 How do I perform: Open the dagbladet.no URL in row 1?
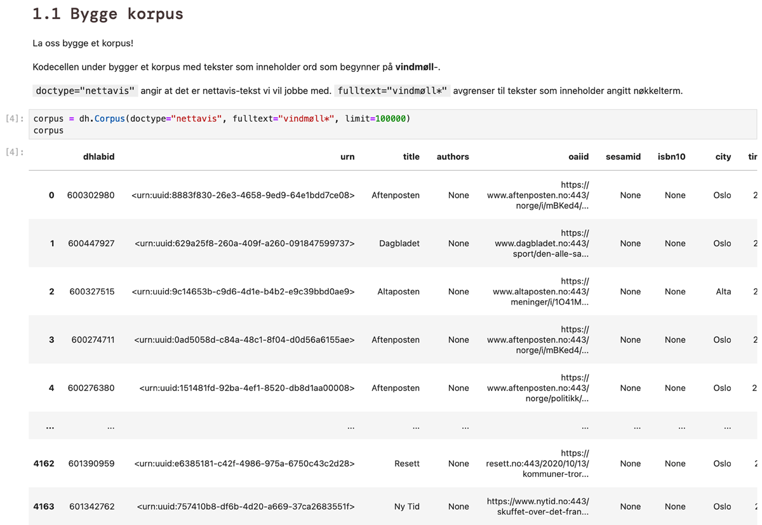pyautogui.click(x=542, y=244)
